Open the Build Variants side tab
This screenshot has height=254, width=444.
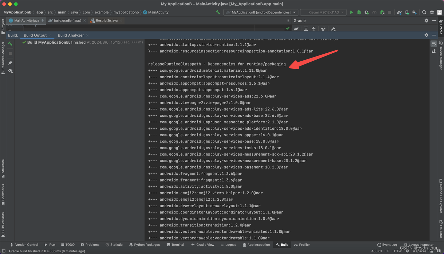(3, 225)
